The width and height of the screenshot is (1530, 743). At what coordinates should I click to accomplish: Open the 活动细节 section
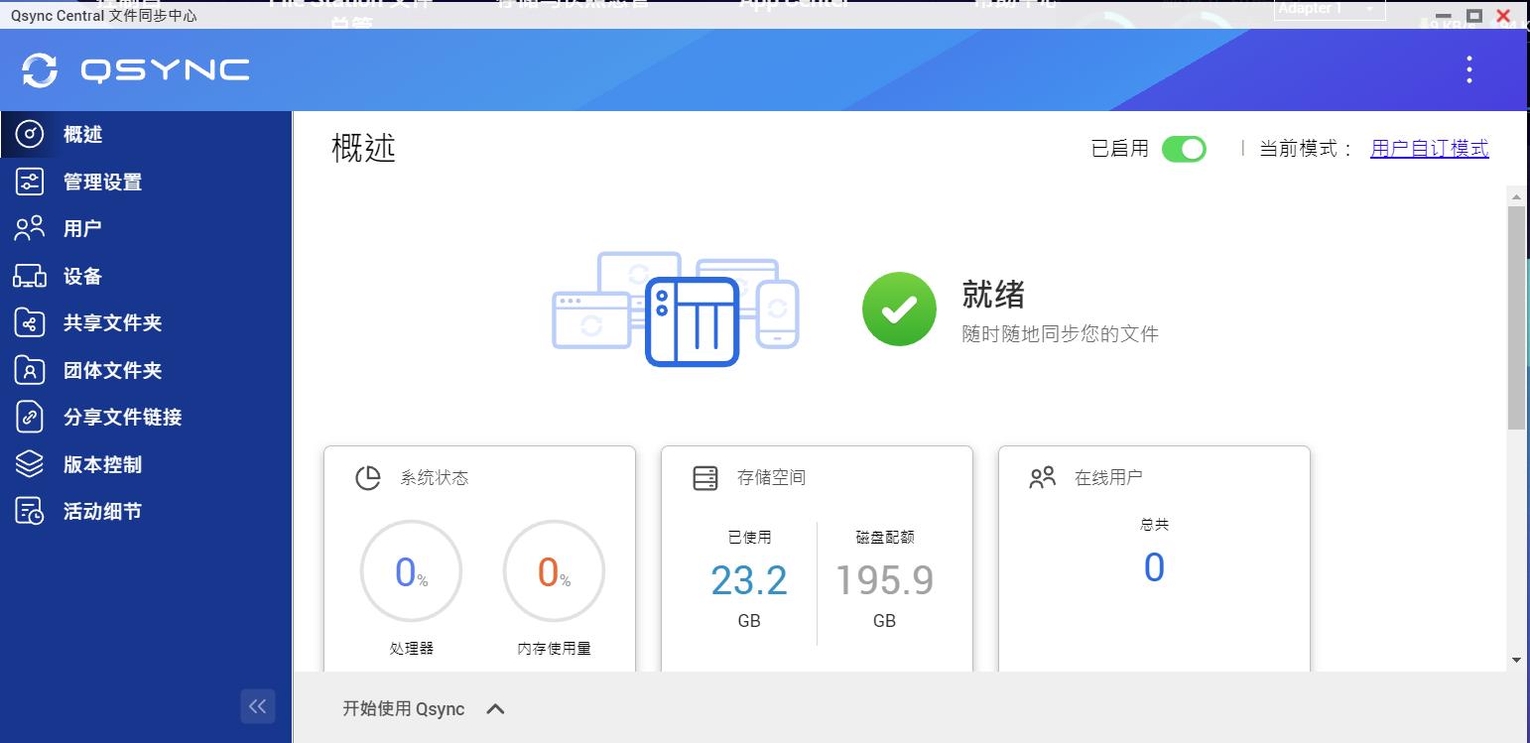103,511
